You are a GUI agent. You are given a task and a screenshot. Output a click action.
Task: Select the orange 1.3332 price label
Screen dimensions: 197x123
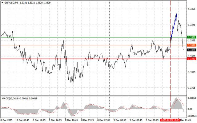tap(191, 45)
